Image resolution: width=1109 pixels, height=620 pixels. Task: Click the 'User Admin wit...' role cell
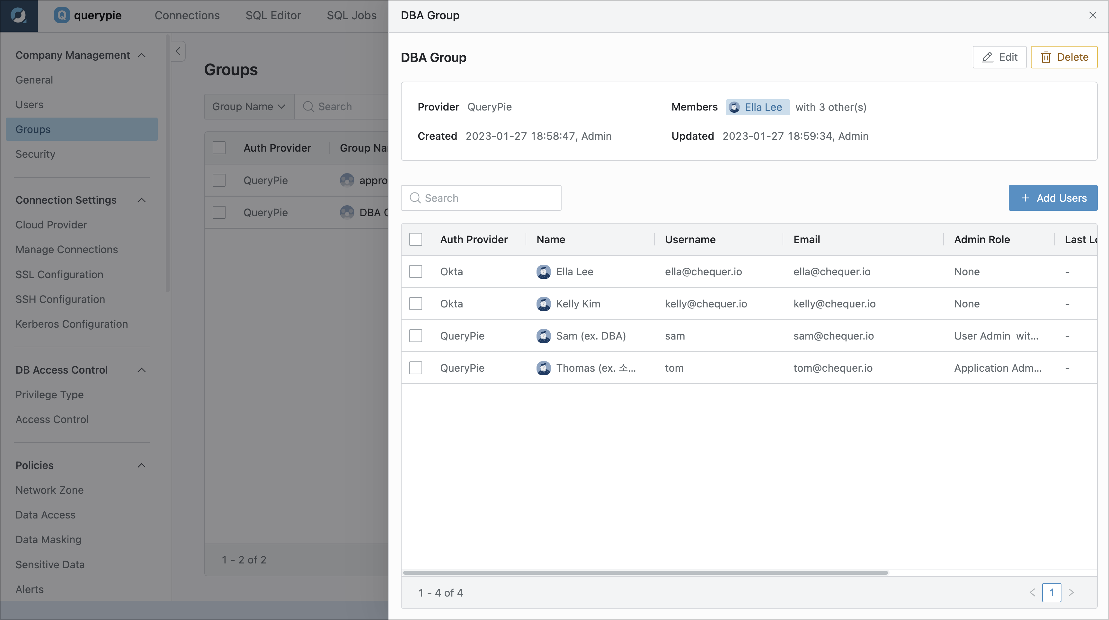996,336
